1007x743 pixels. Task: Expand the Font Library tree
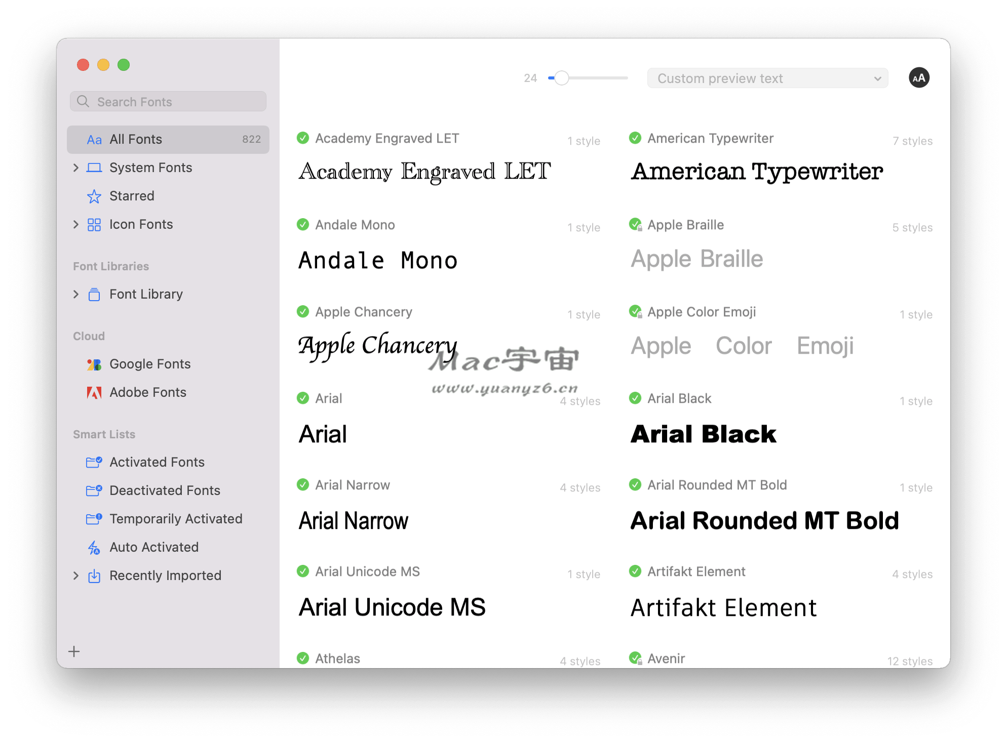tap(76, 294)
